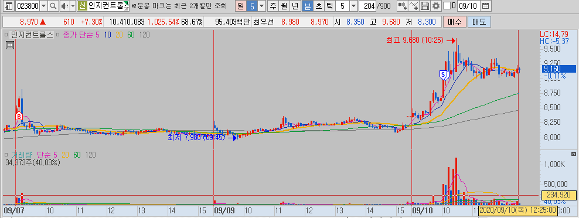Click the stock code field 023800

coord(28,6)
